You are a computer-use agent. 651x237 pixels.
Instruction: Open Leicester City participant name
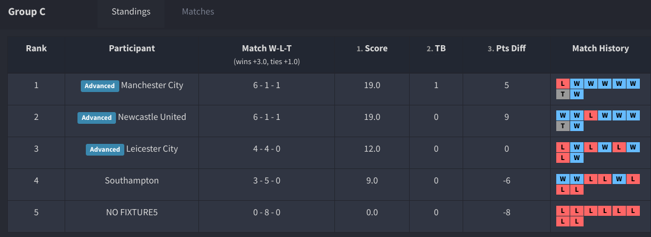152,149
